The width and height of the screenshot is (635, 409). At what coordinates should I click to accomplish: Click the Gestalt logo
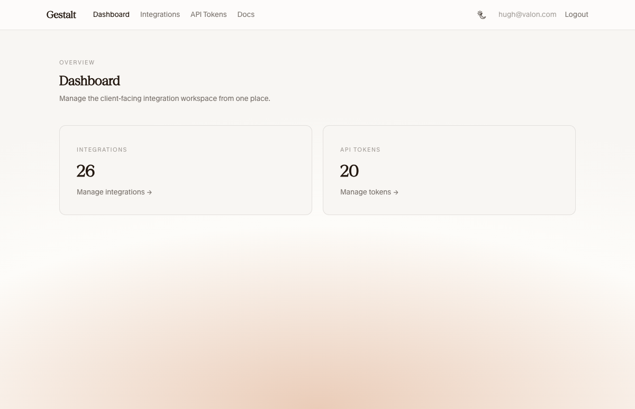(61, 15)
